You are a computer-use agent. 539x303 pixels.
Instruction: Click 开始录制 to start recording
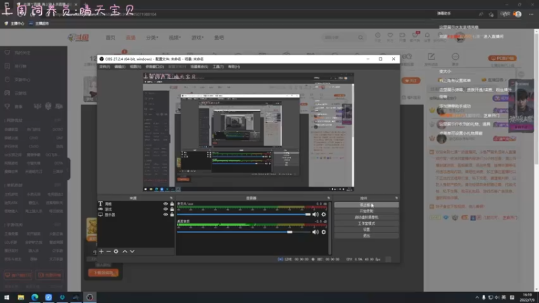(367, 211)
